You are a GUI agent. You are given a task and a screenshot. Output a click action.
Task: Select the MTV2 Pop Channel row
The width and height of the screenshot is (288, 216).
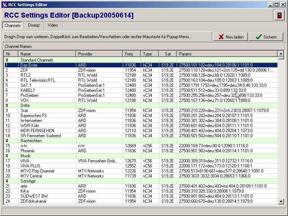point(141,171)
